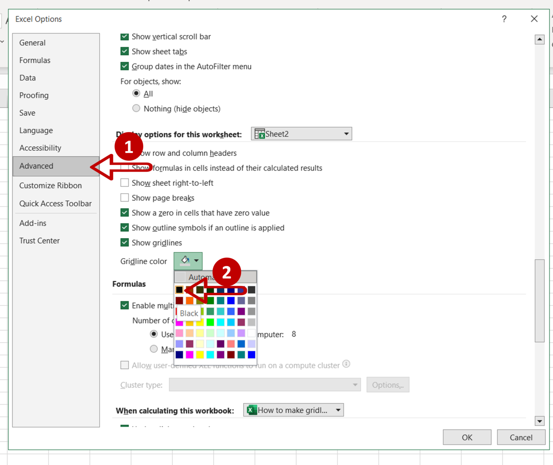The height and width of the screenshot is (465, 553).
Task: Select the Advanced category
Action: pos(56,166)
